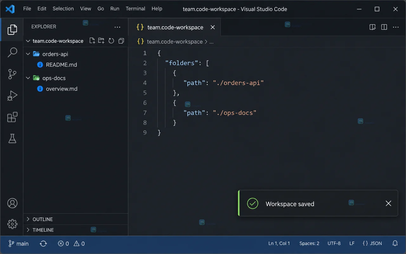
Task: Open the Search view in activity bar
Action: click(x=12, y=52)
